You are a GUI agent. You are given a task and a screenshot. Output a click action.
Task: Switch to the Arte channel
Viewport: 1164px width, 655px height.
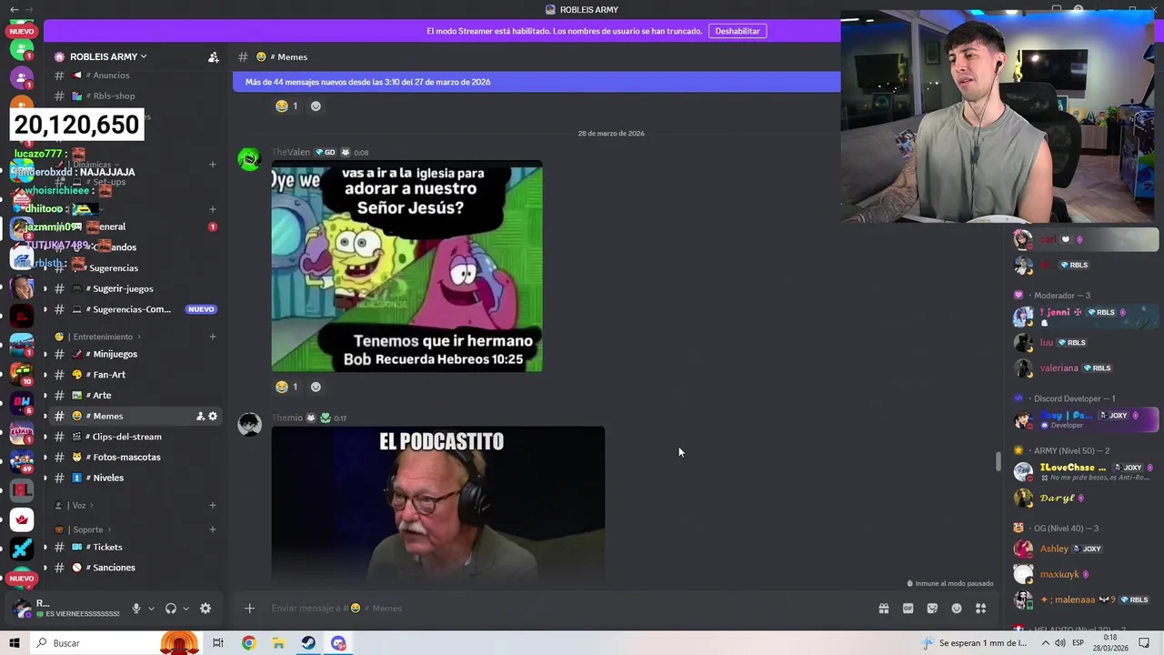101,396
